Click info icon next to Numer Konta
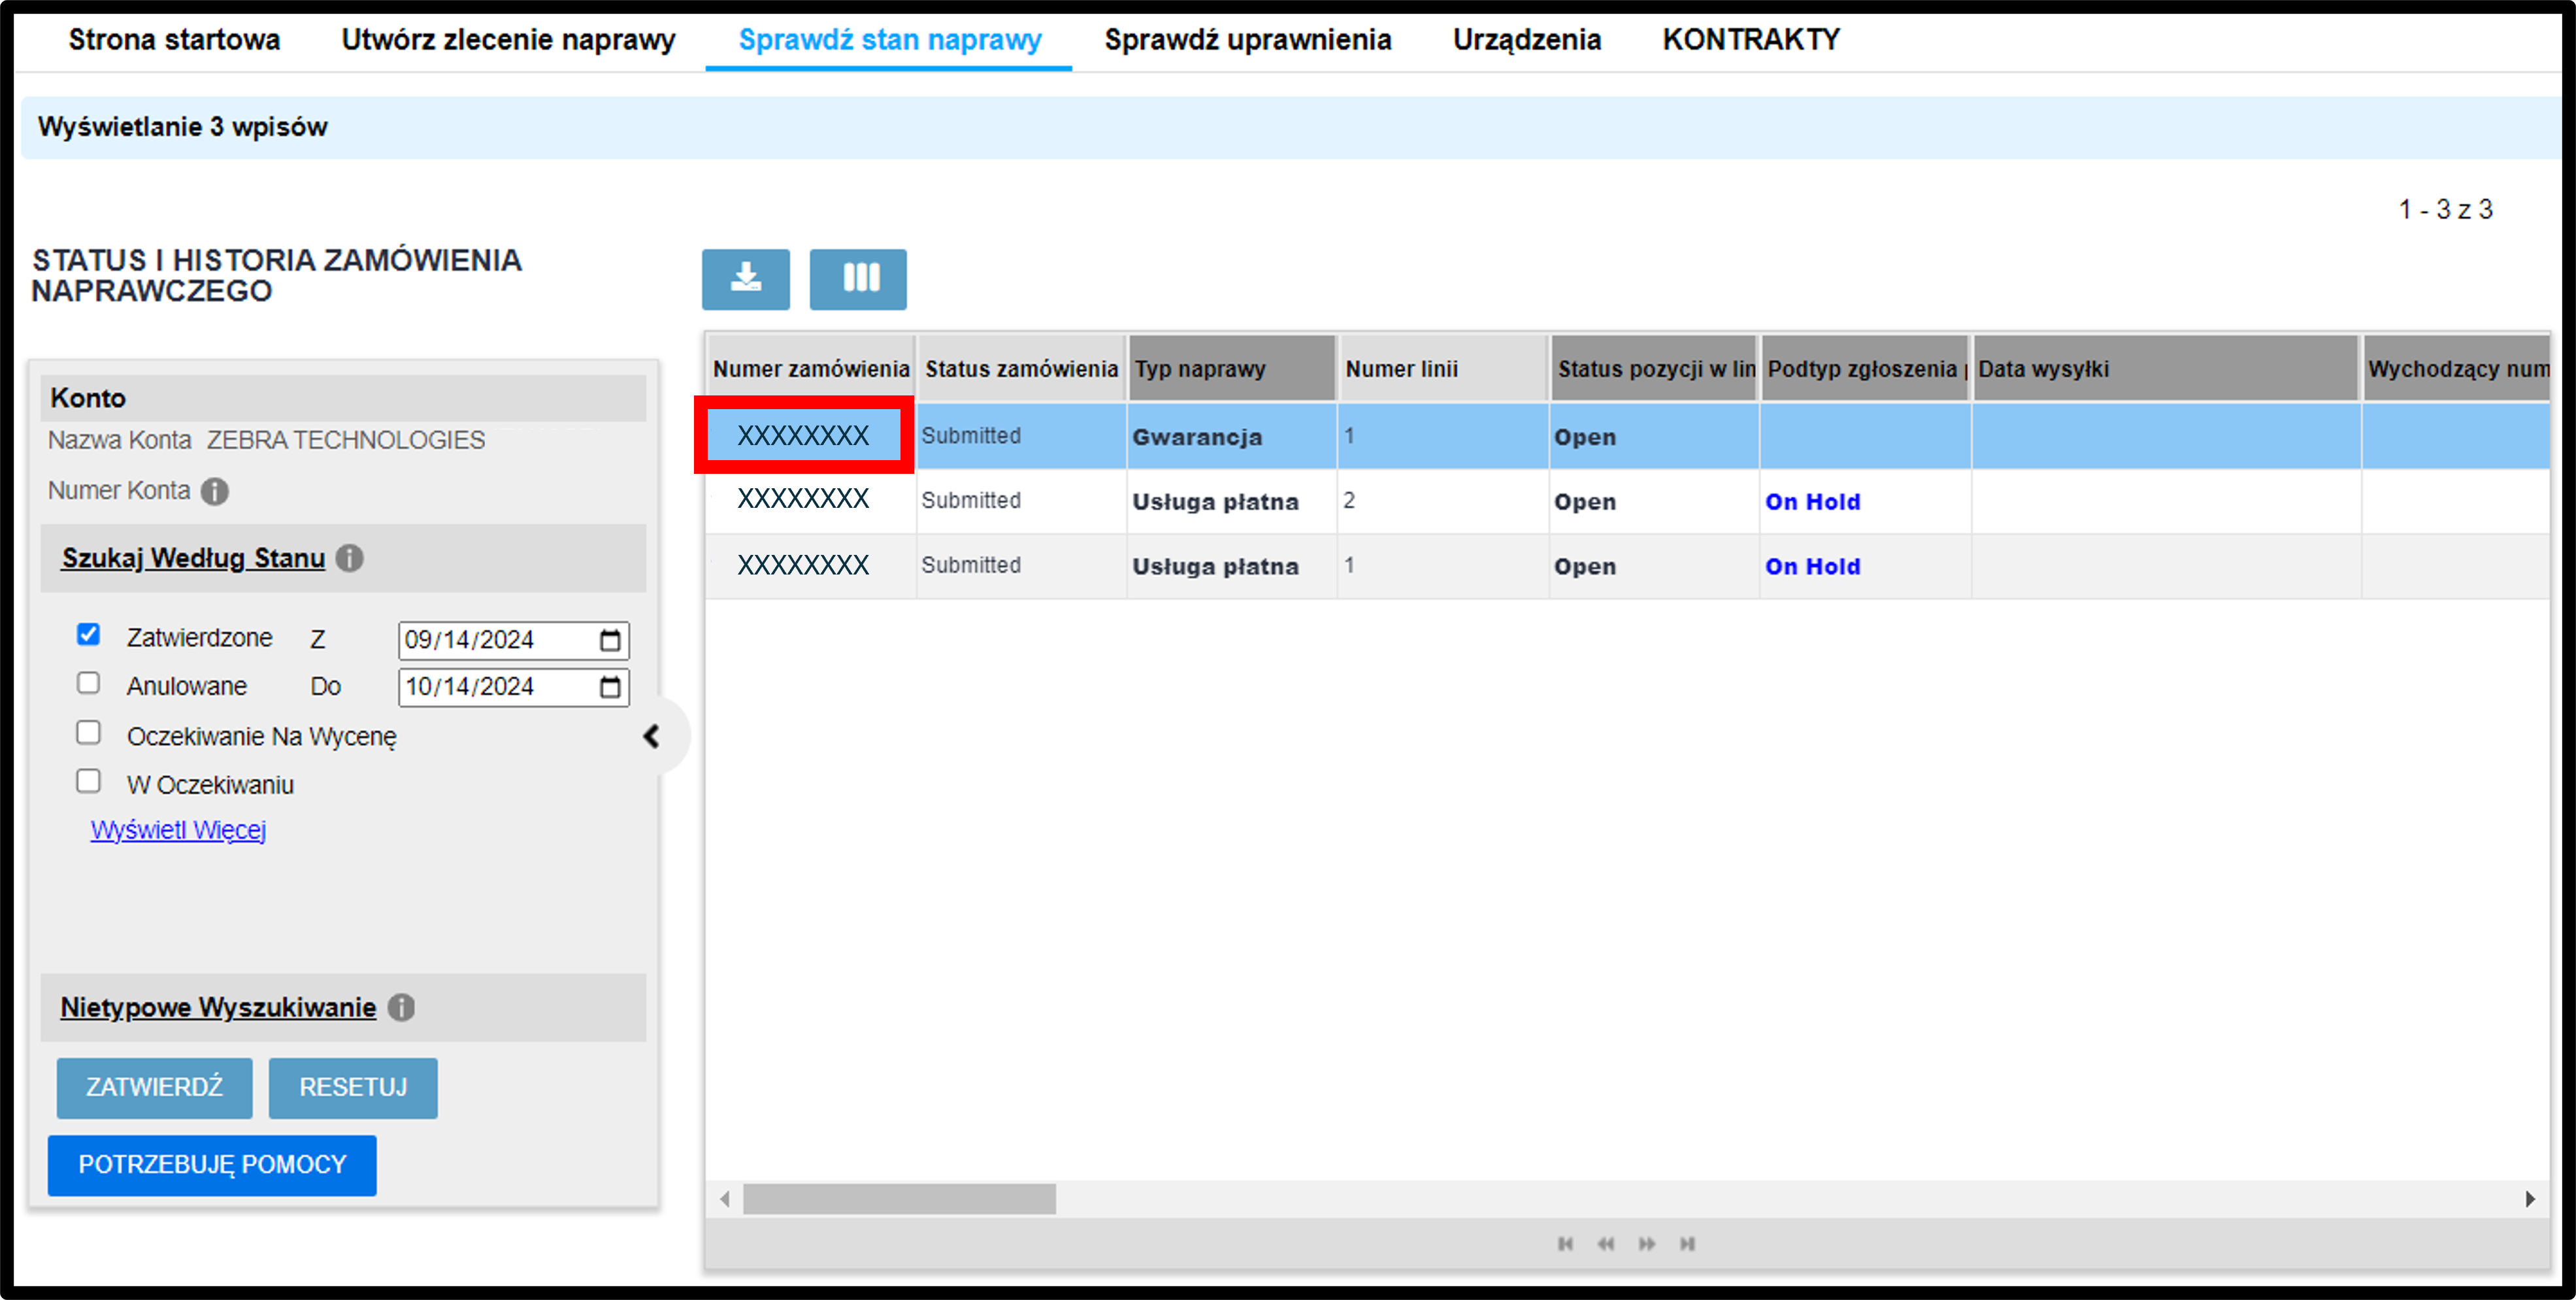This screenshot has height=1300, width=2576. coord(214,491)
